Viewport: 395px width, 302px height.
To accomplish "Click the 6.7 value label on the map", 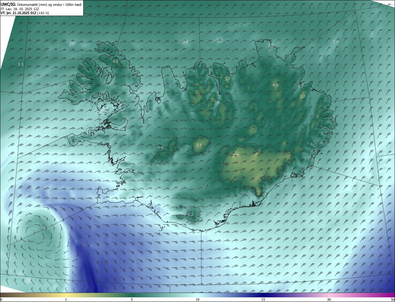I will (x=301, y=86).
